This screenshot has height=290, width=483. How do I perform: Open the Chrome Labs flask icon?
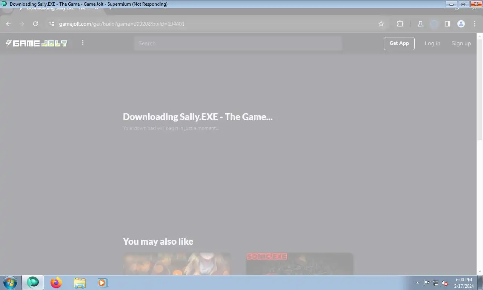[420, 24]
